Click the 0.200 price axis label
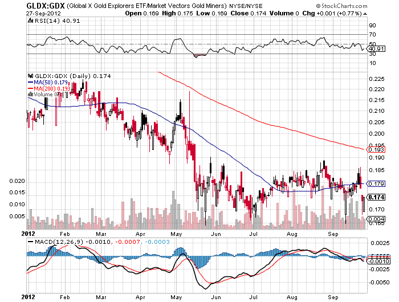Viewport: 399px width, 302px height. [x=377, y=133]
